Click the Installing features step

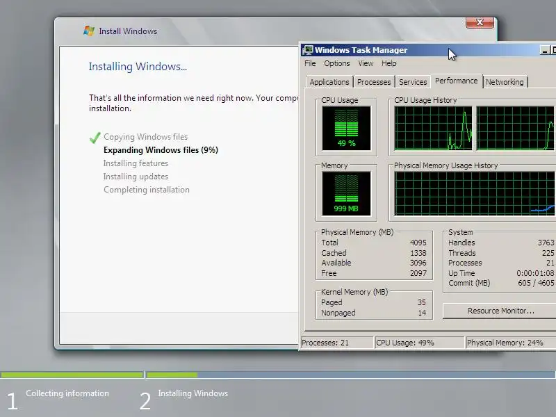[136, 163]
